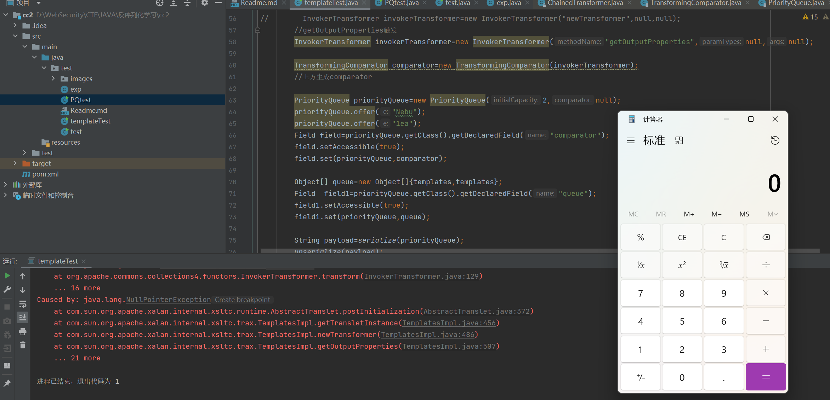Toggle scroll to end in console
830x400 pixels.
point(23,317)
